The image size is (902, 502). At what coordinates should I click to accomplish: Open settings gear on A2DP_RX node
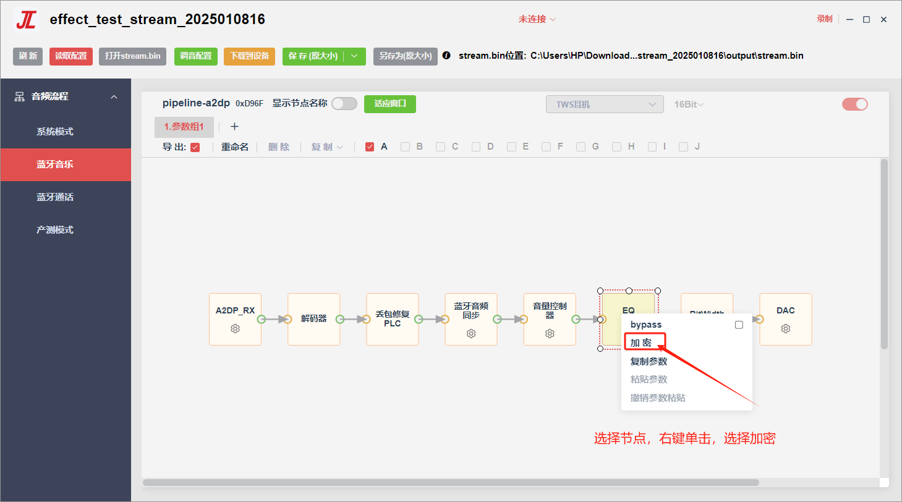[x=235, y=329]
